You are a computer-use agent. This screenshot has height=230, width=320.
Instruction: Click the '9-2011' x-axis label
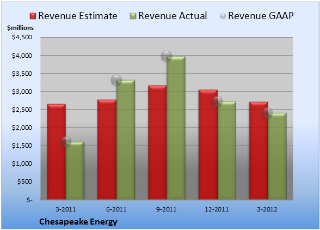click(x=167, y=209)
